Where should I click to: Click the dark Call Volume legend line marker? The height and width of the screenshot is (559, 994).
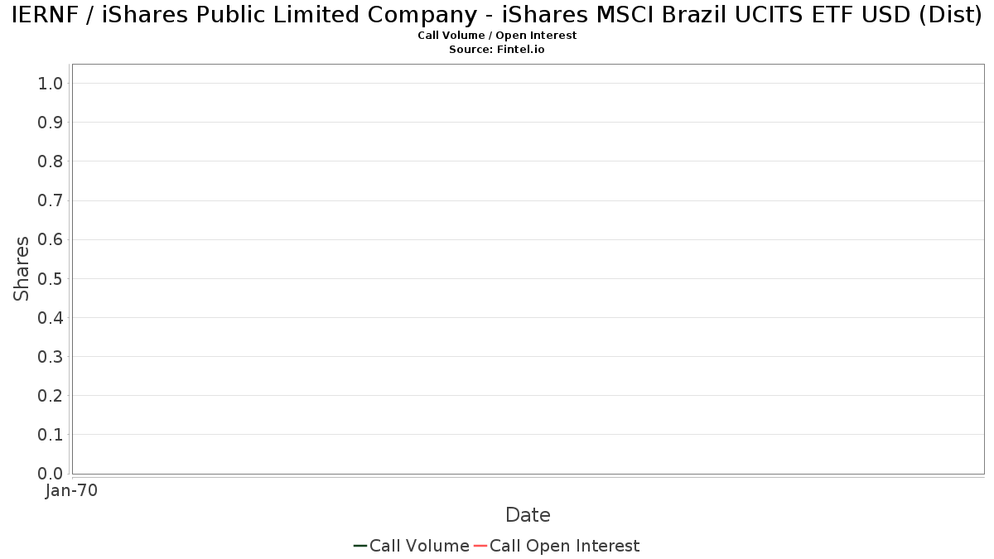pos(360,546)
